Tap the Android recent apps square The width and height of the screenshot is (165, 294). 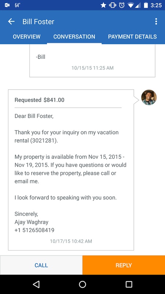tap(129, 284)
